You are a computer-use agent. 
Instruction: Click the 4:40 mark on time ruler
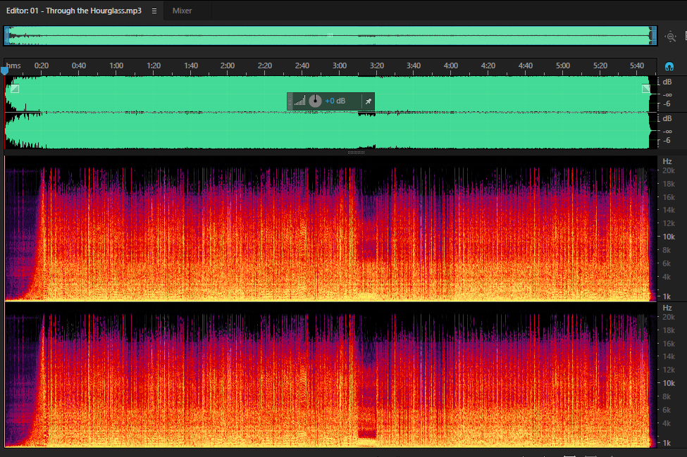click(526, 65)
